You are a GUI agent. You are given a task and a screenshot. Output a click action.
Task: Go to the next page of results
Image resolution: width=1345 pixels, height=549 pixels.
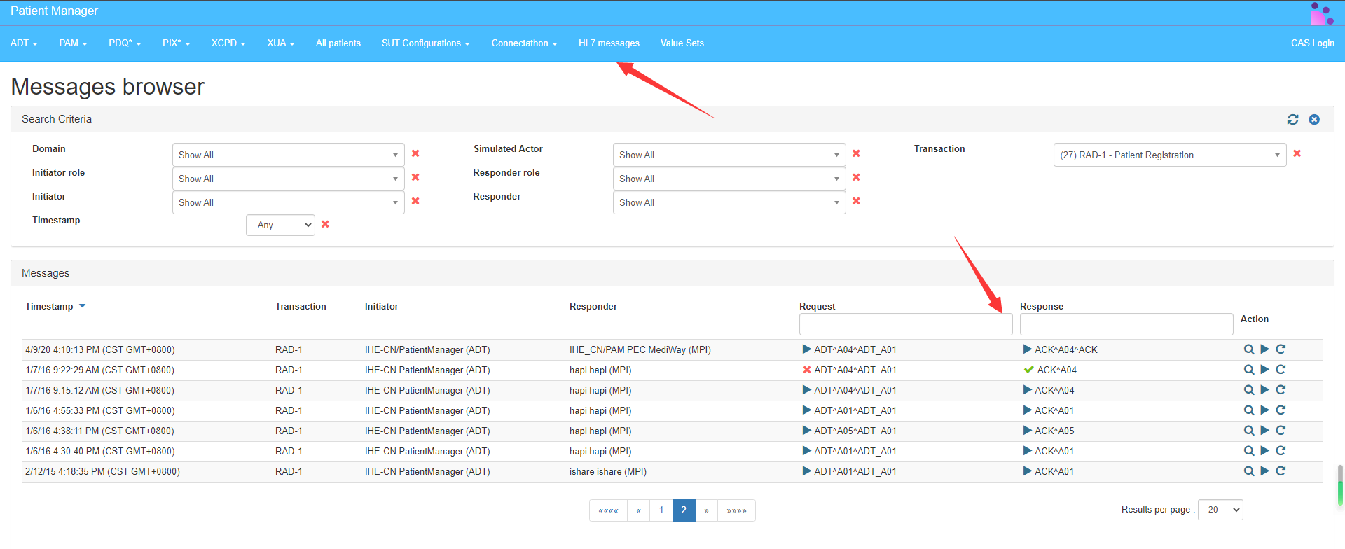(x=706, y=510)
